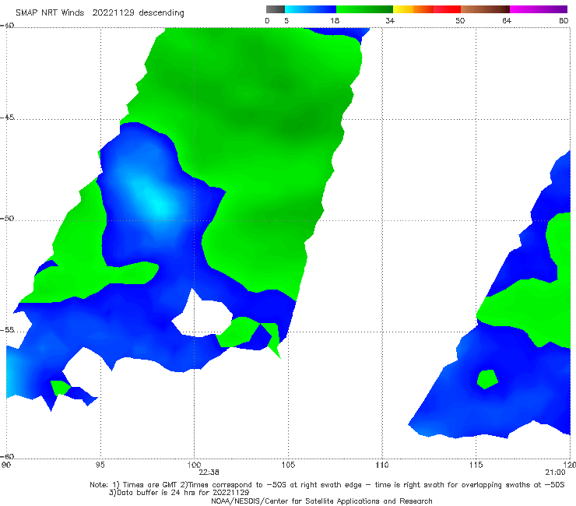
Task: Click the longitude axis label '110'
Action: point(382,465)
